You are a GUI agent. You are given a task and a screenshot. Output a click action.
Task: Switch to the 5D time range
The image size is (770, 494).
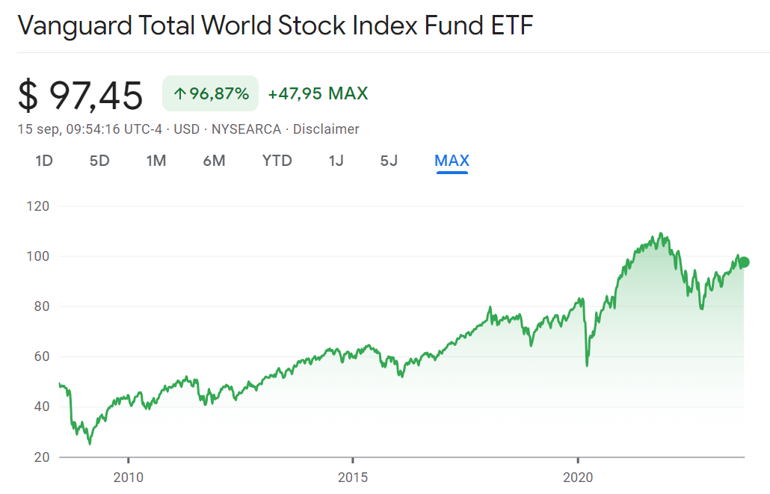(99, 161)
